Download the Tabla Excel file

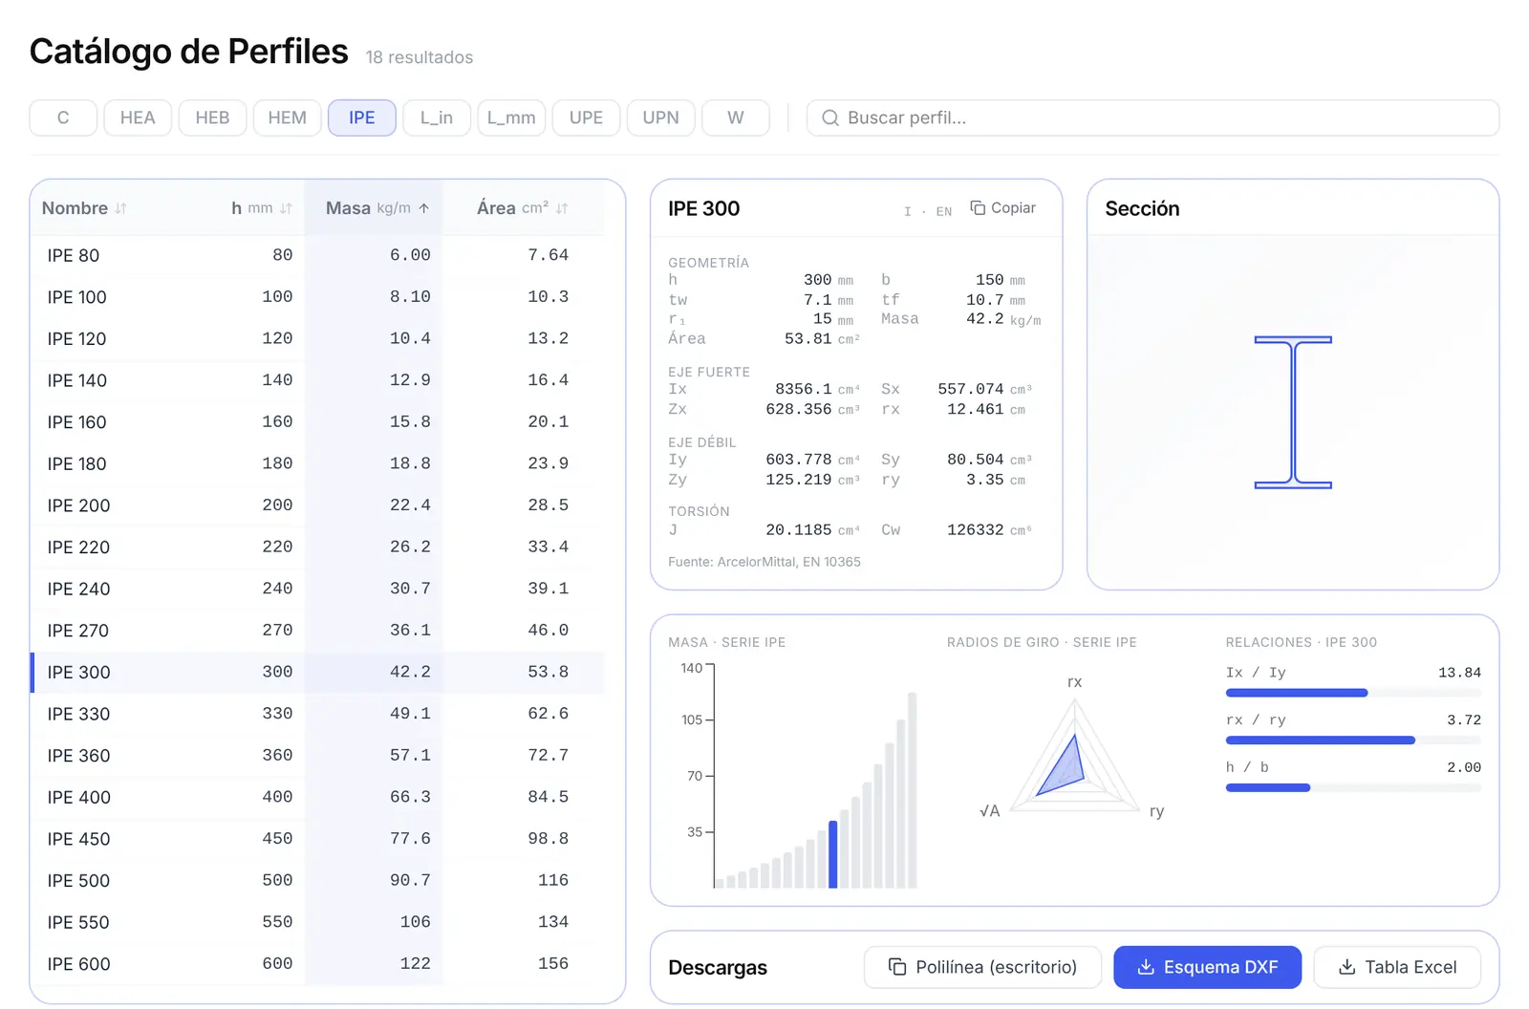[x=1397, y=967]
